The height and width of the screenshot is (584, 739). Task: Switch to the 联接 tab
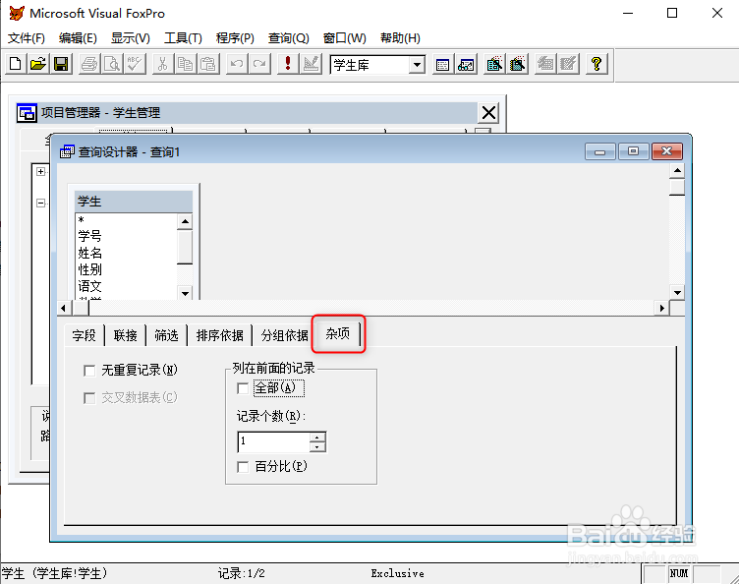tap(126, 335)
